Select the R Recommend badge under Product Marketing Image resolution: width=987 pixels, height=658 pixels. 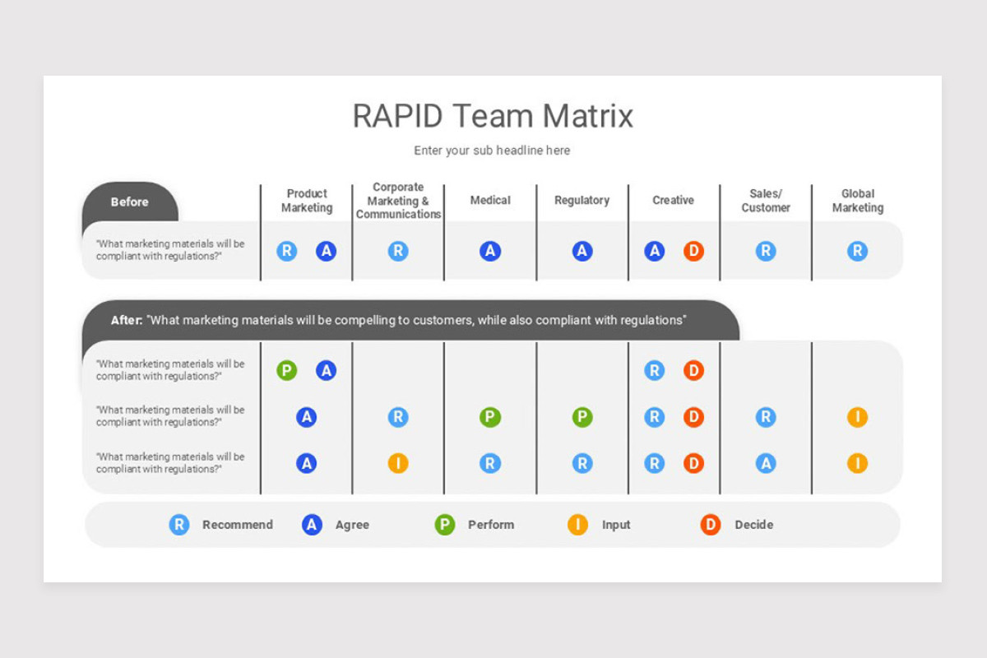287,251
